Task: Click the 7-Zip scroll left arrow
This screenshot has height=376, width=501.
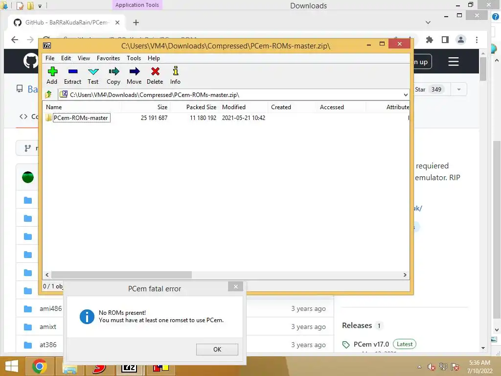Action: pyautogui.click(x=47, y=275)
